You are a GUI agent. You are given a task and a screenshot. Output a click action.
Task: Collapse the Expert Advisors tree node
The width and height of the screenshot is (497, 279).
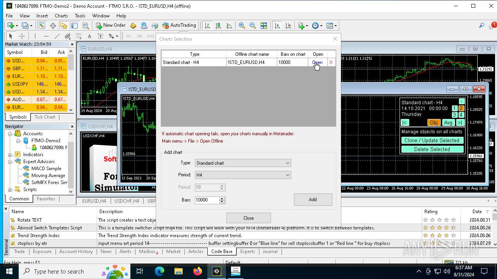coord(10,162)
